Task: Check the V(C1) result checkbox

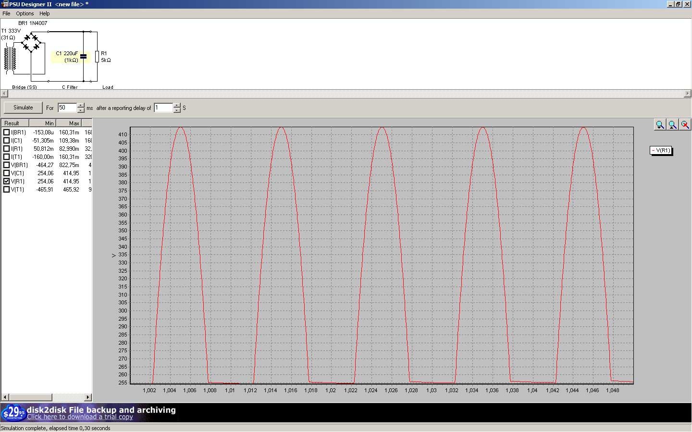Action: [x=7, y=173]
